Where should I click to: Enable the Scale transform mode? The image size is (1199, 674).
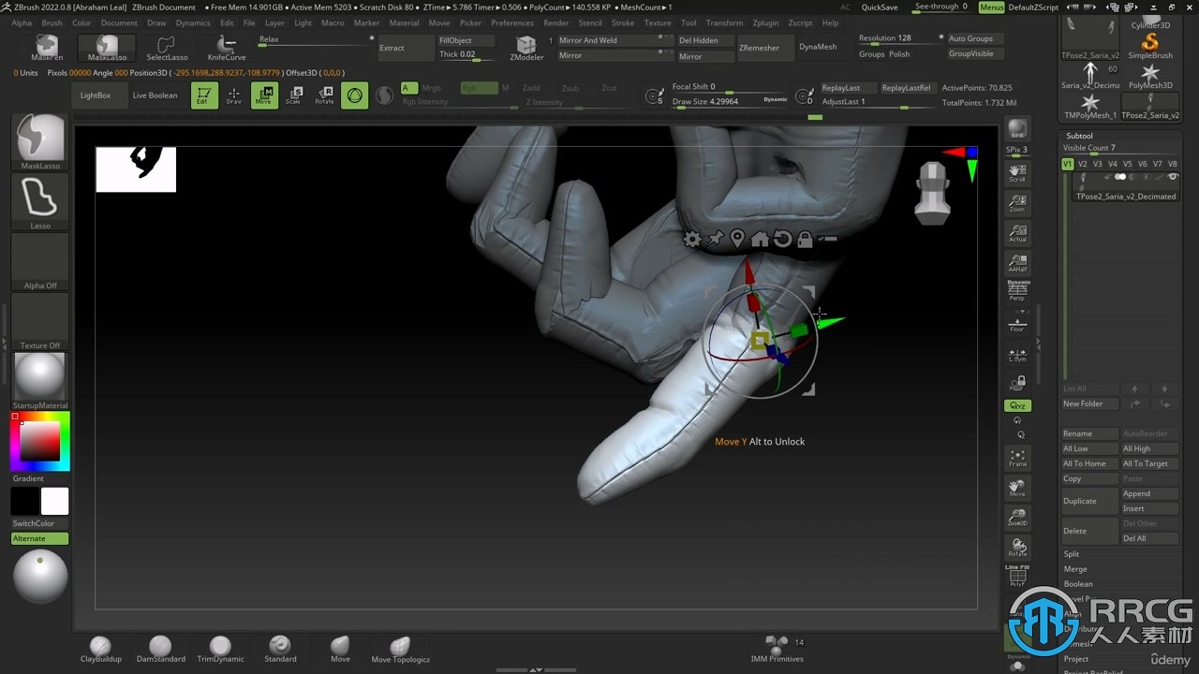(294, 95)
